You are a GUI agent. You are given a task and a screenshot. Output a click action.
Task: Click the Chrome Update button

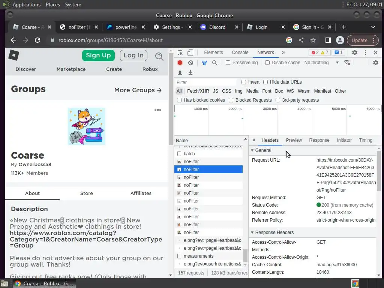[x=363, y=40]
